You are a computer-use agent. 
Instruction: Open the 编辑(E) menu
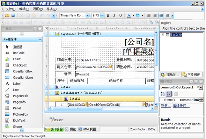click(x=24, y=9)
